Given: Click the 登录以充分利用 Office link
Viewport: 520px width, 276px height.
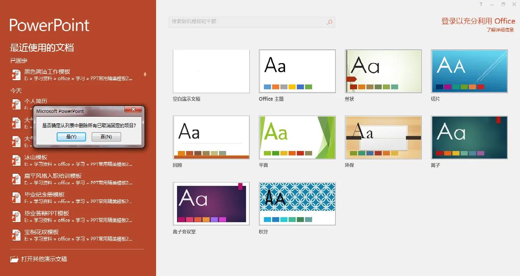Looking at the screenshot, I should (478, 21).
